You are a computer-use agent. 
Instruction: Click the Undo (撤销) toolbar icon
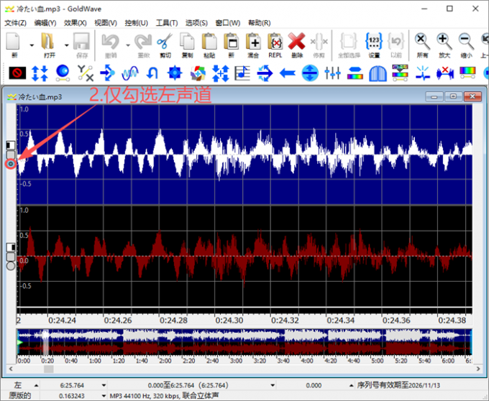click(x=111, y=42)
